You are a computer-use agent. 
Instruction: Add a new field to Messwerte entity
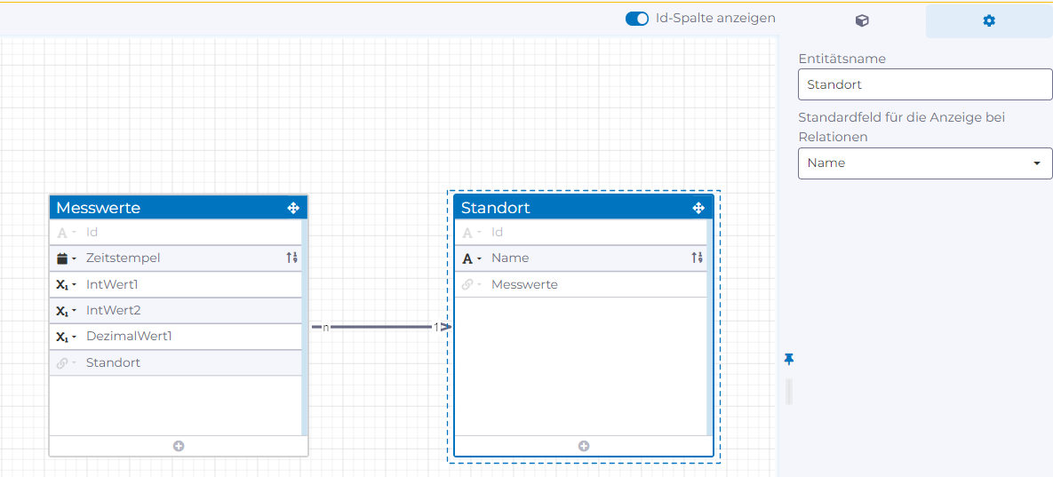(179, 446)
